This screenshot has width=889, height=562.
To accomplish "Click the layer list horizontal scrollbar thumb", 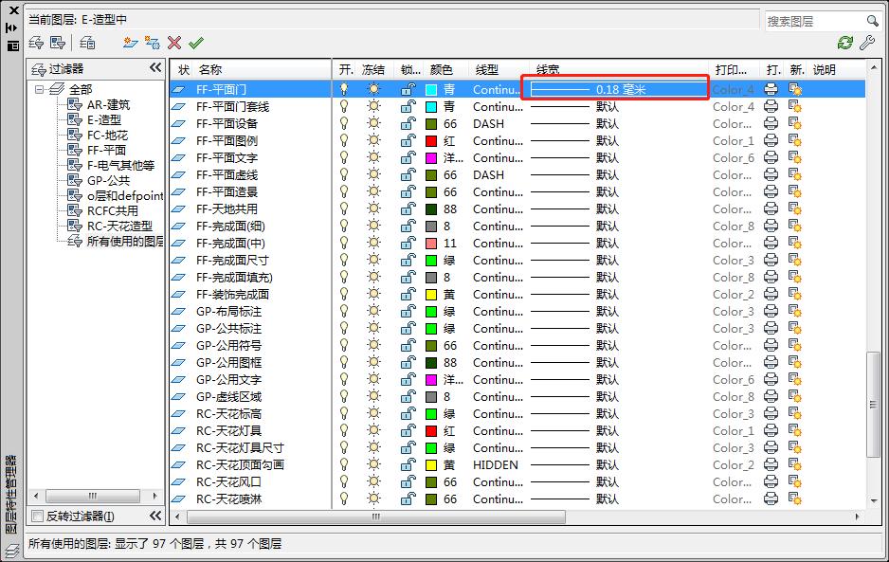I will (376, 517).
